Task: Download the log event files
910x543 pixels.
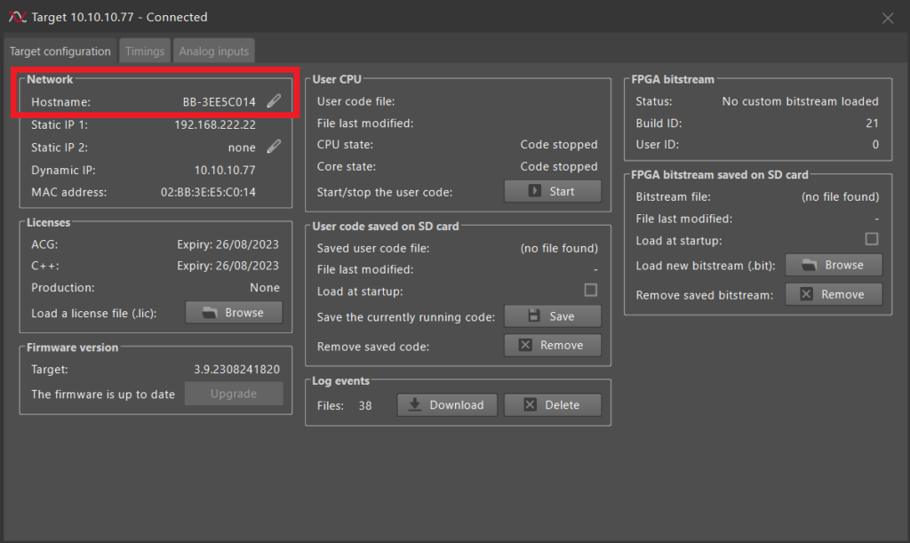Action: click(x=447, y=404)
